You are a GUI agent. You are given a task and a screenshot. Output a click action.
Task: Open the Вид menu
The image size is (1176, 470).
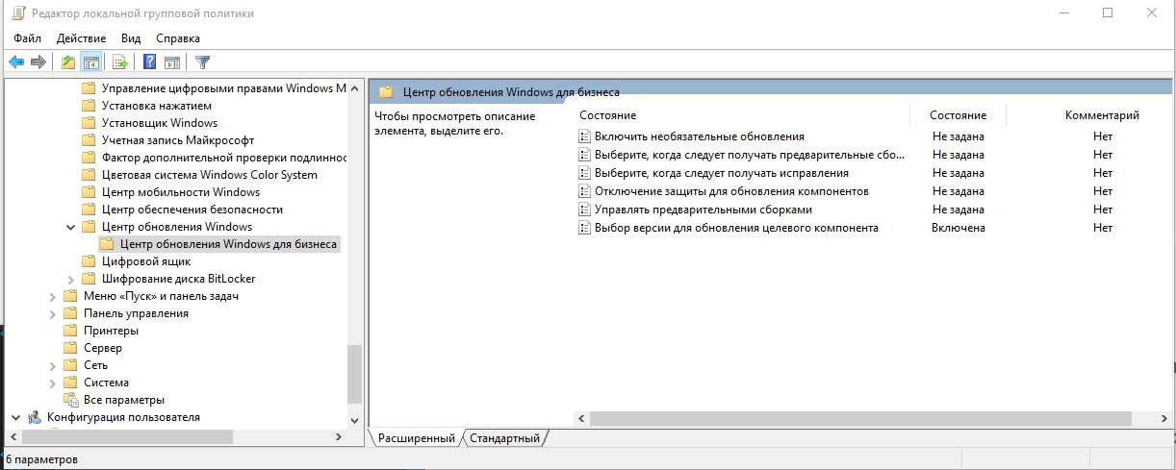coord(131,38)
